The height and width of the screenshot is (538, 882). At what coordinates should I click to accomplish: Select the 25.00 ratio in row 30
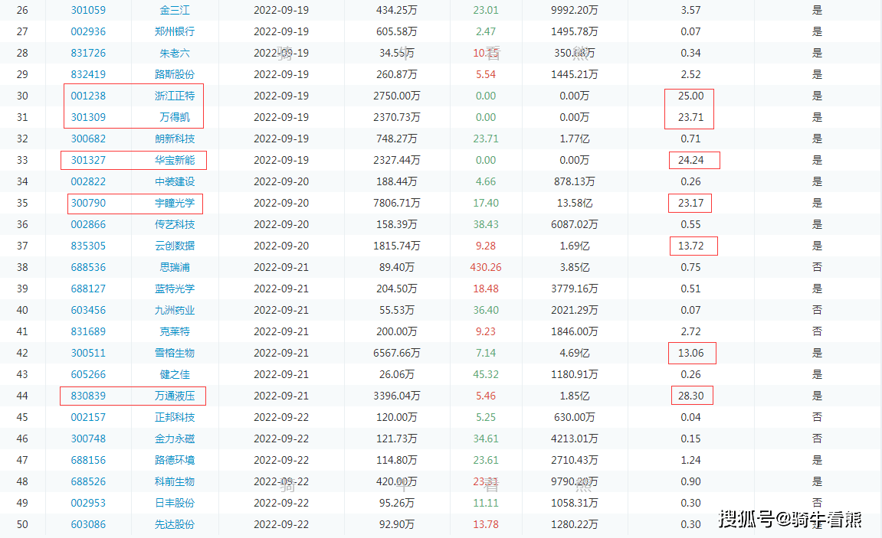(x=690, y=96)
